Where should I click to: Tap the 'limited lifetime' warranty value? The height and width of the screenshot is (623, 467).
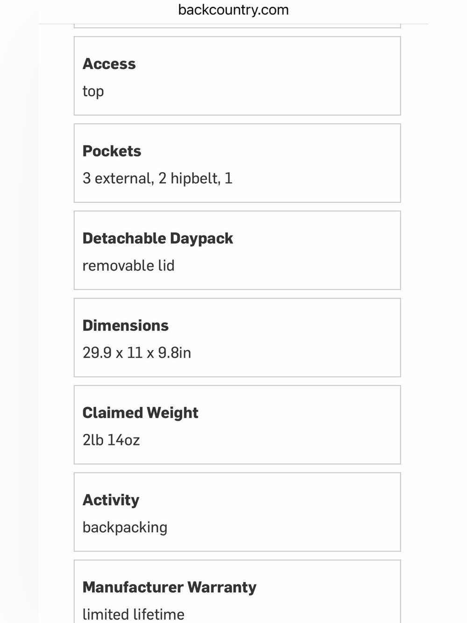pyautogui.click(x=134, y=614)
